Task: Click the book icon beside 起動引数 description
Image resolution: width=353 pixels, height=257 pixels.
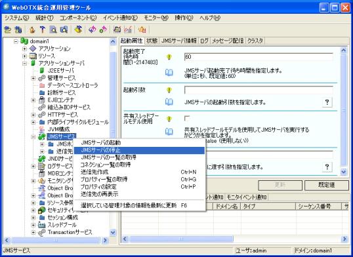Action: 169,102
